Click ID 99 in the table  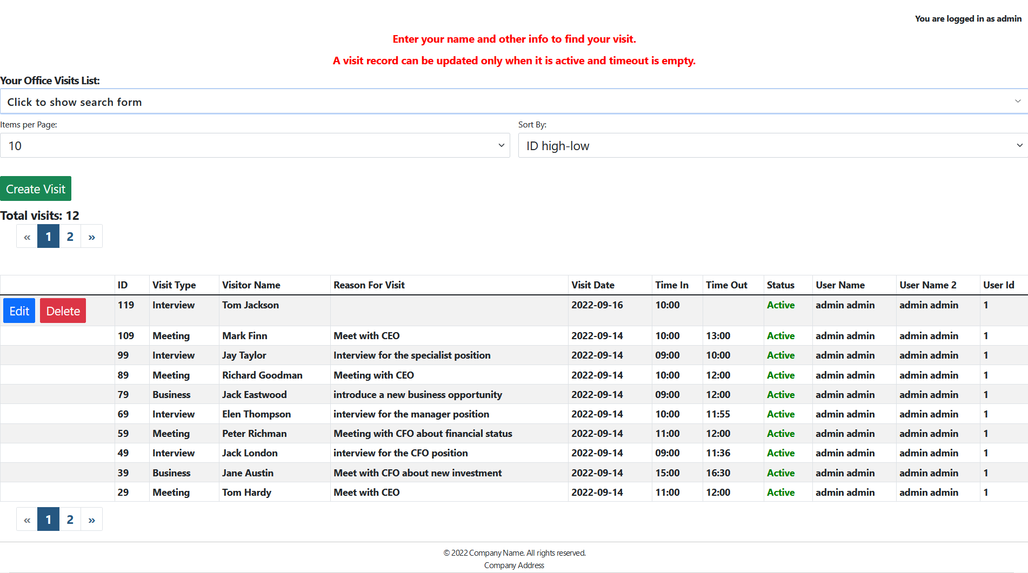coord(123,355)
